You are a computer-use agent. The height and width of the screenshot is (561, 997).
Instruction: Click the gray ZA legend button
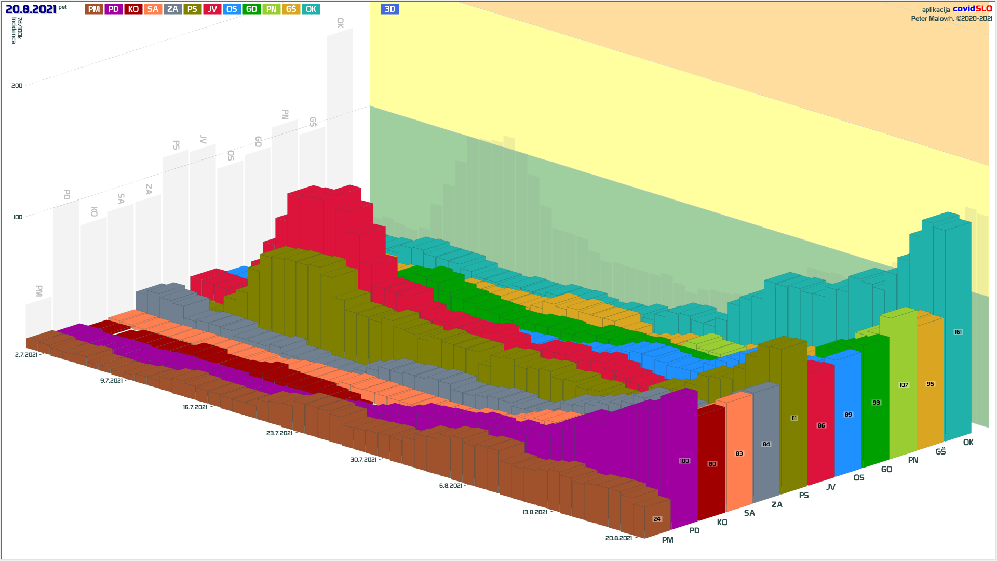(173, 9)
